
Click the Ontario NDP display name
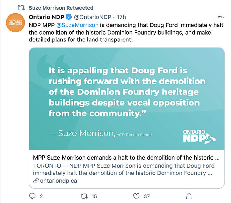point(46,17)
